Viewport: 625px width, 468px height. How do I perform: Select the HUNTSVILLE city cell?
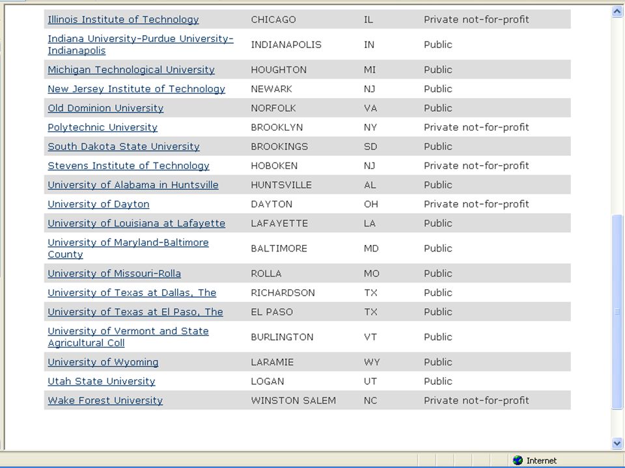tap(281, 185)
